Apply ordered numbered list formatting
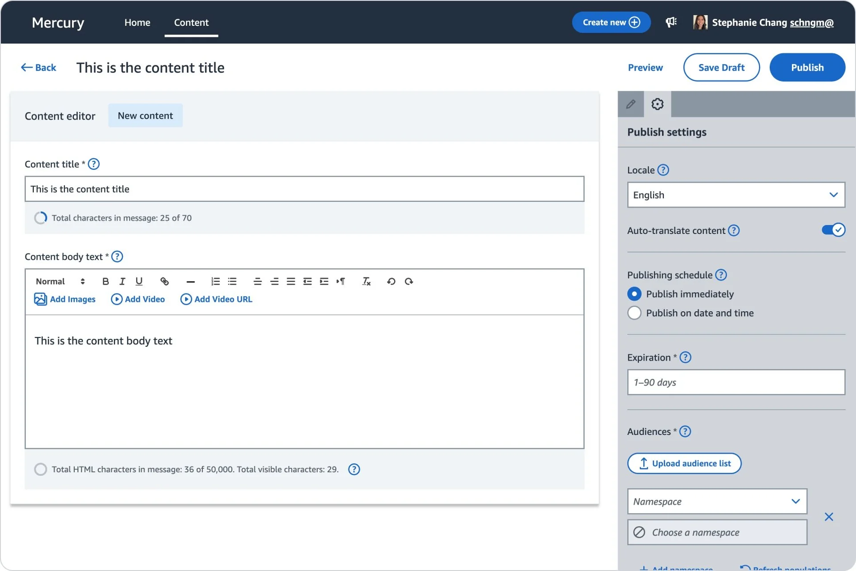This screenshot has width=856, height=571. [x=215, y=281]
